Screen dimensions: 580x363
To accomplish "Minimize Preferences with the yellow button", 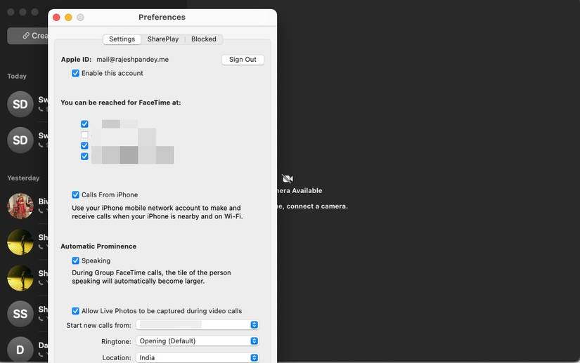I will [x=68, y=18].
